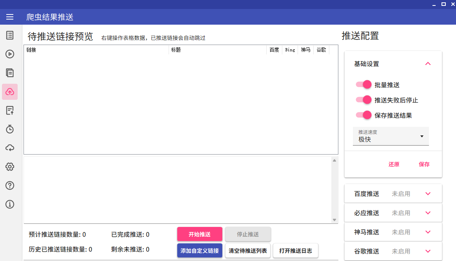Click the 添加自定义链接 button
Image resolution: width=456 pixels, height=261 pixels.
[200, 251]
